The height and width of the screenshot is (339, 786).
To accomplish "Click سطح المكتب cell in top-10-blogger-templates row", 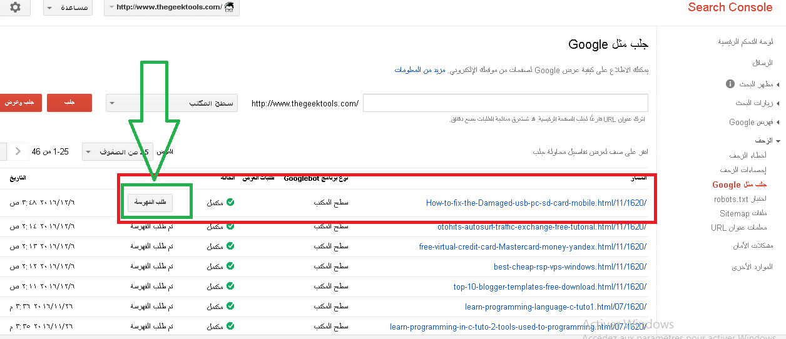I will [331, 286].
